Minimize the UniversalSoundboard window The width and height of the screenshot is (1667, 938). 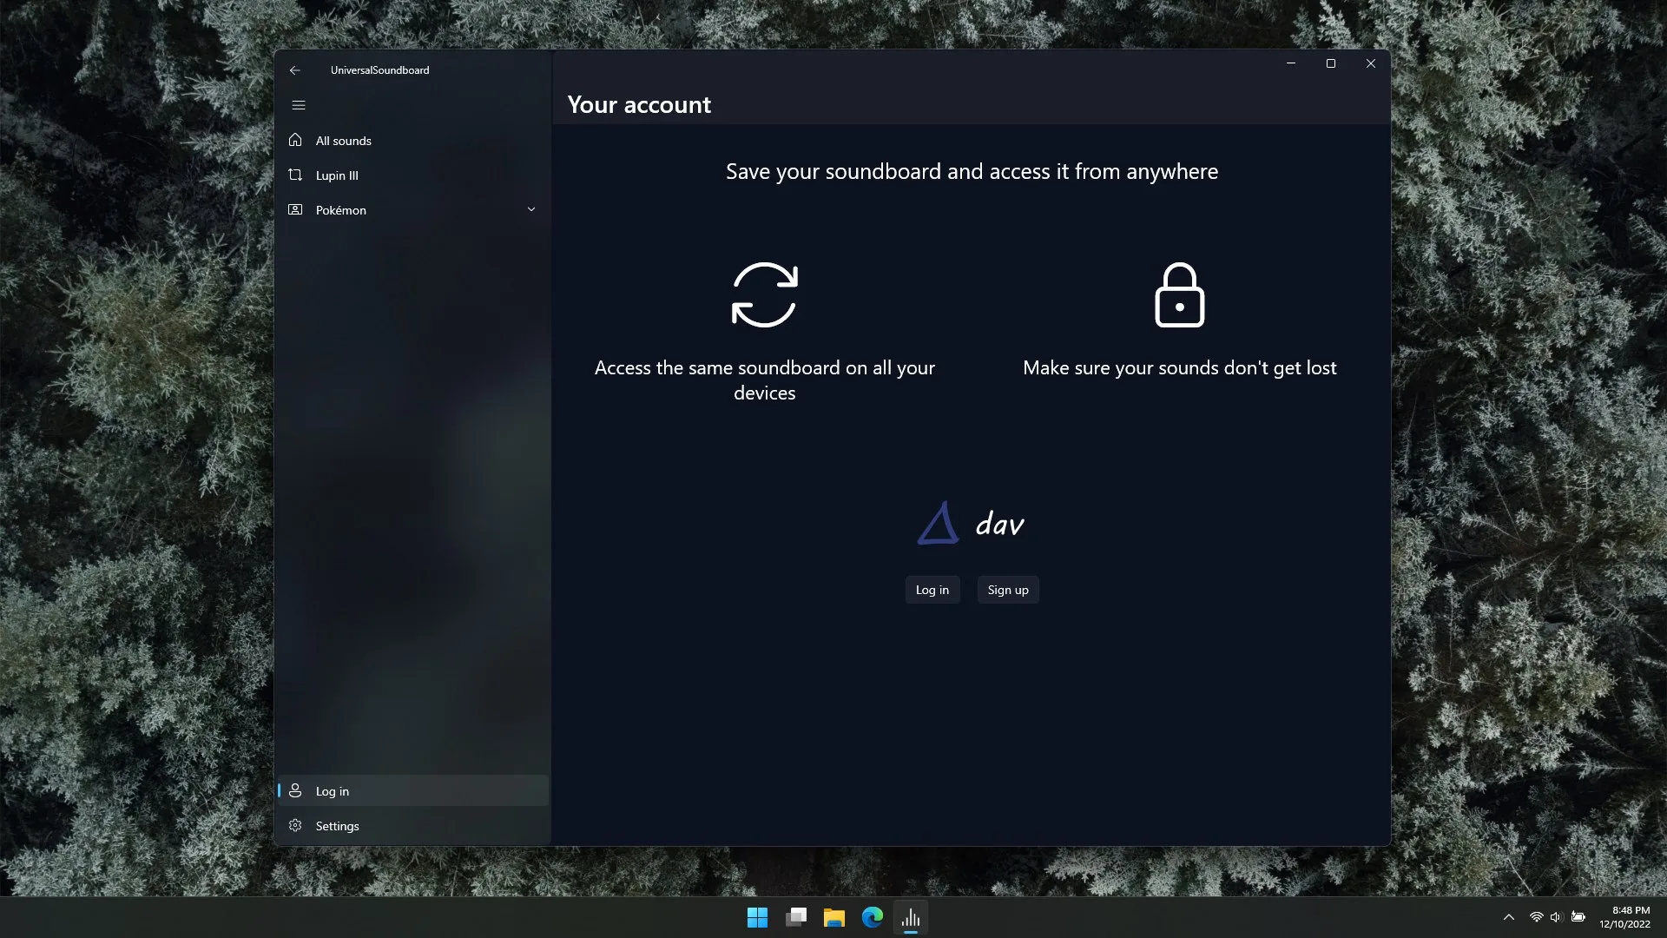(x=1291, y=63)
